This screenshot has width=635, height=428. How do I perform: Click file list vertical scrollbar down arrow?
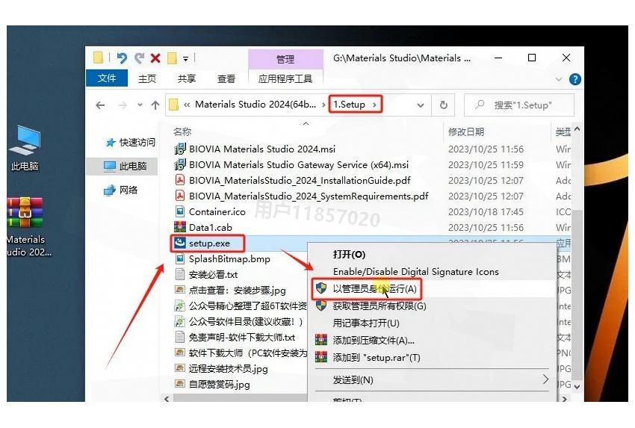click(x=577, y=387)
